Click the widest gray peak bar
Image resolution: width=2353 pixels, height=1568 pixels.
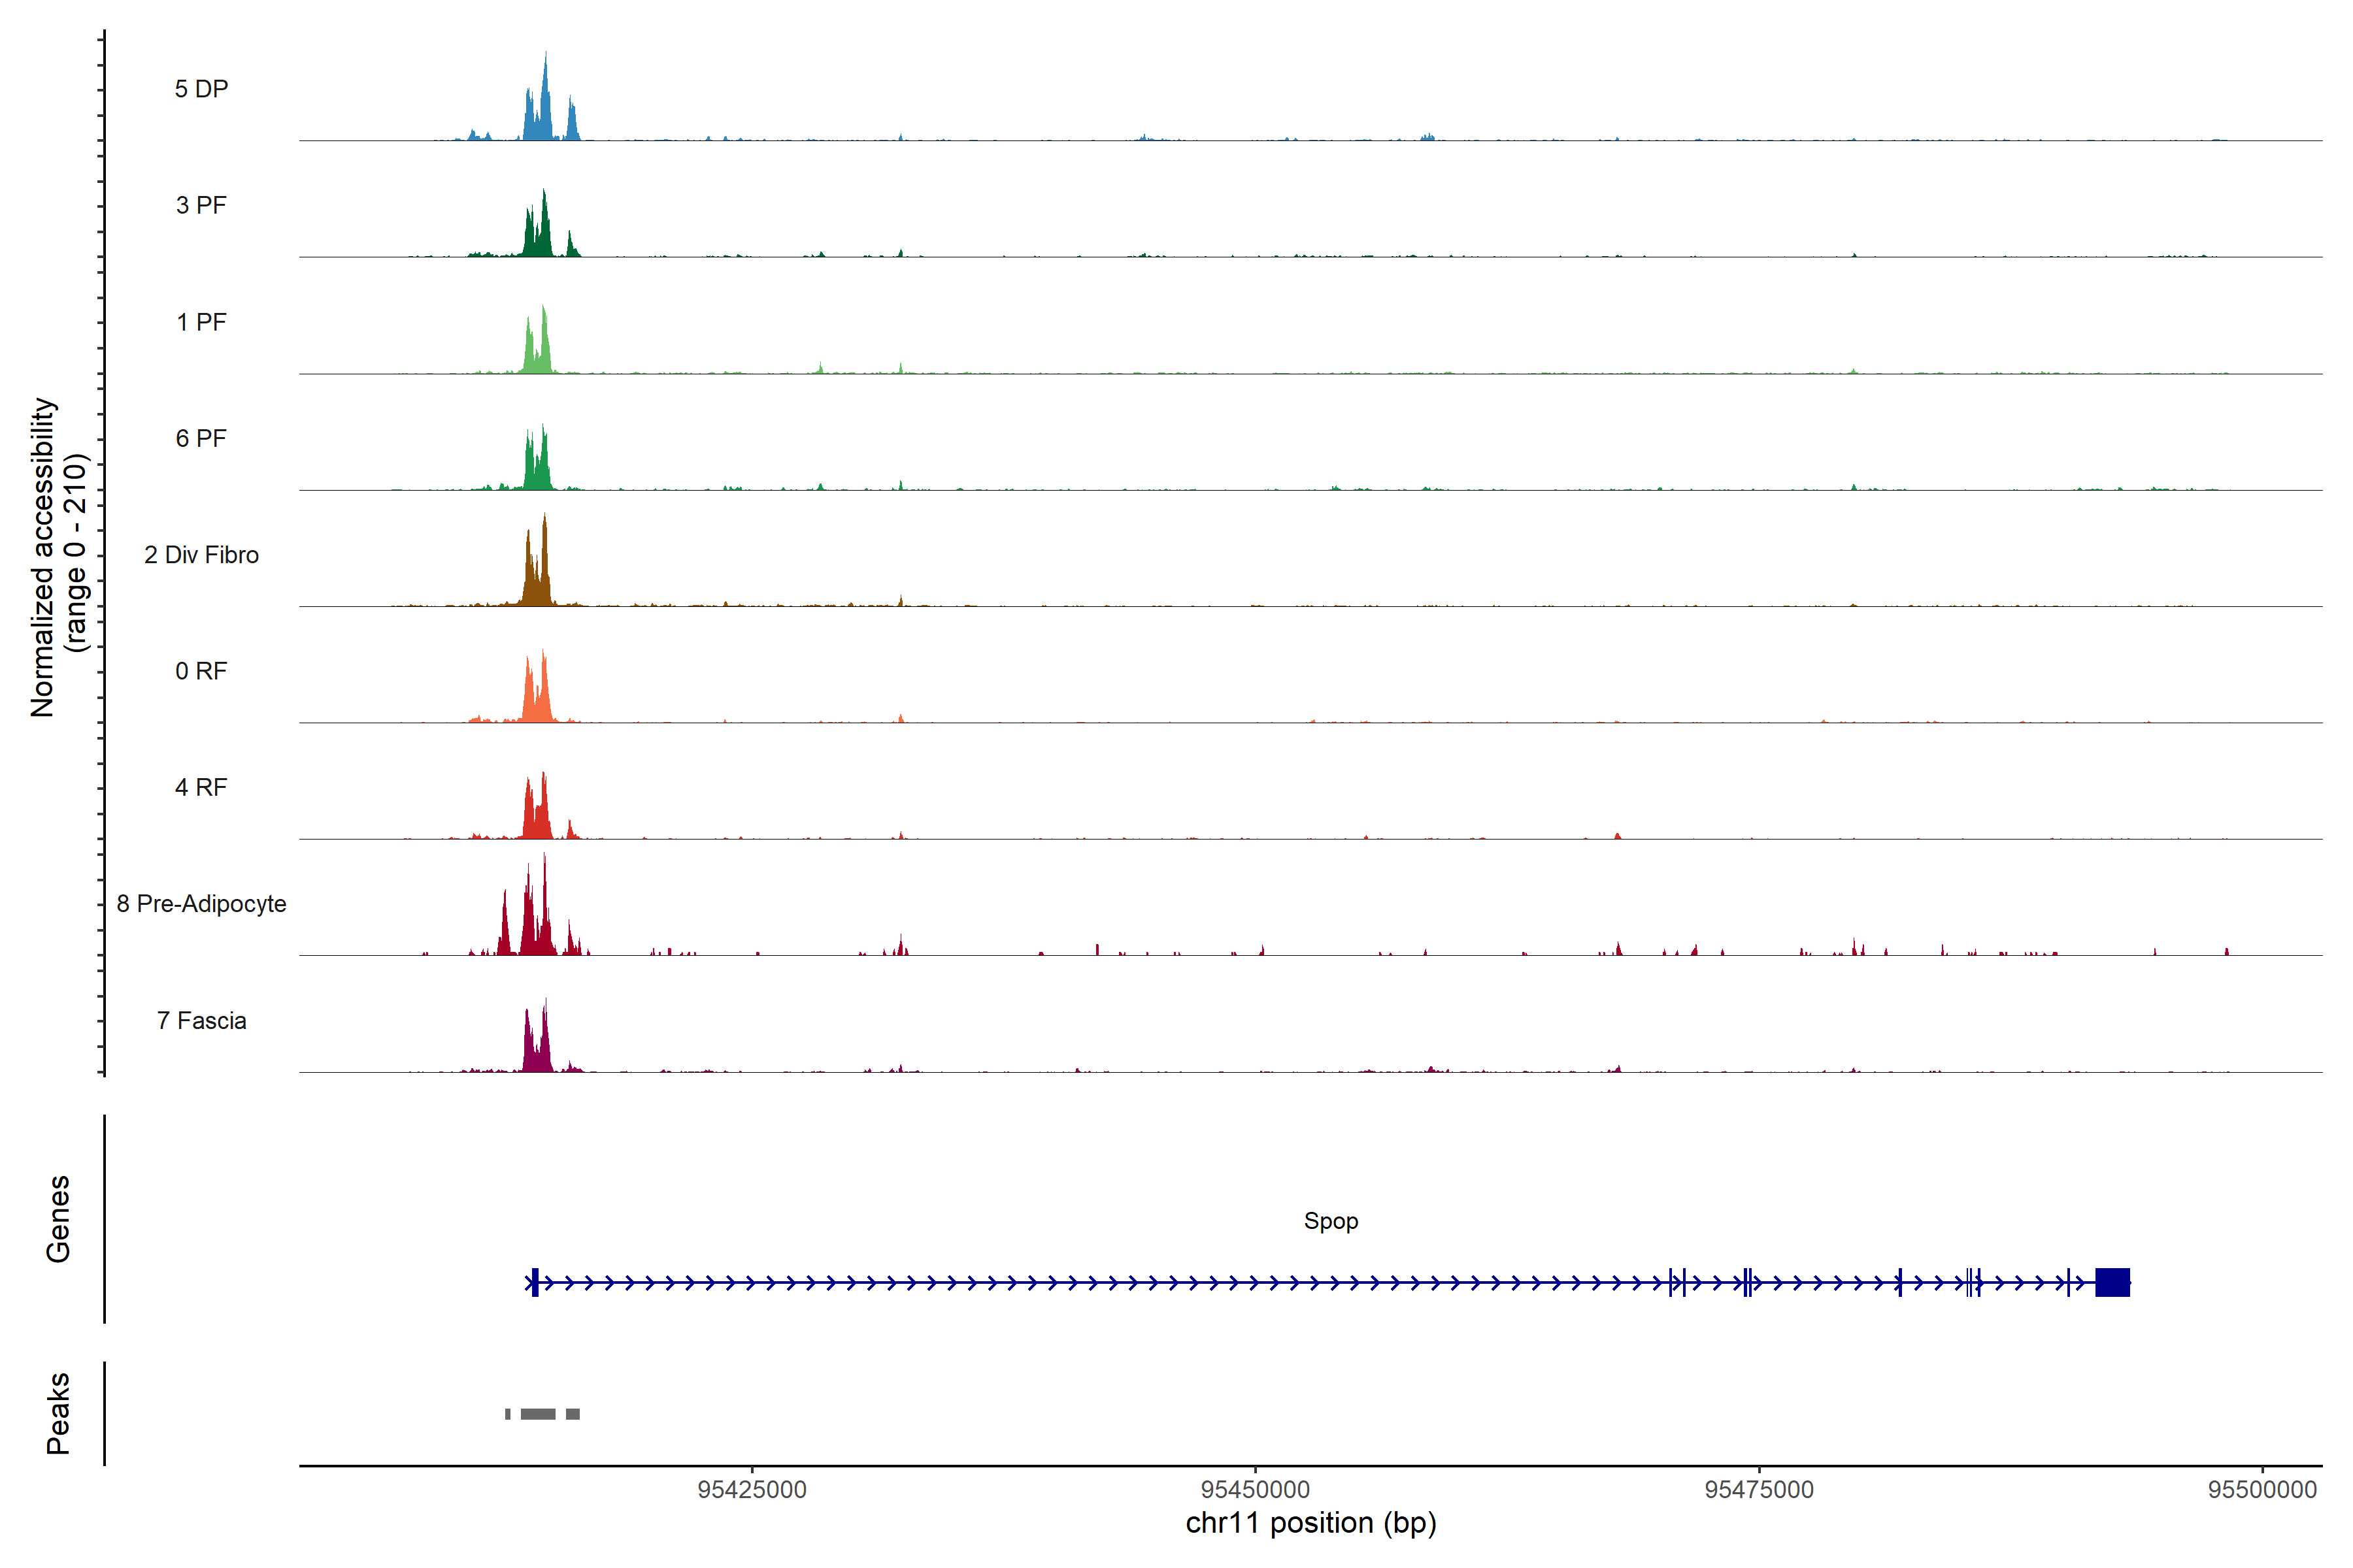pos(538,1414)
